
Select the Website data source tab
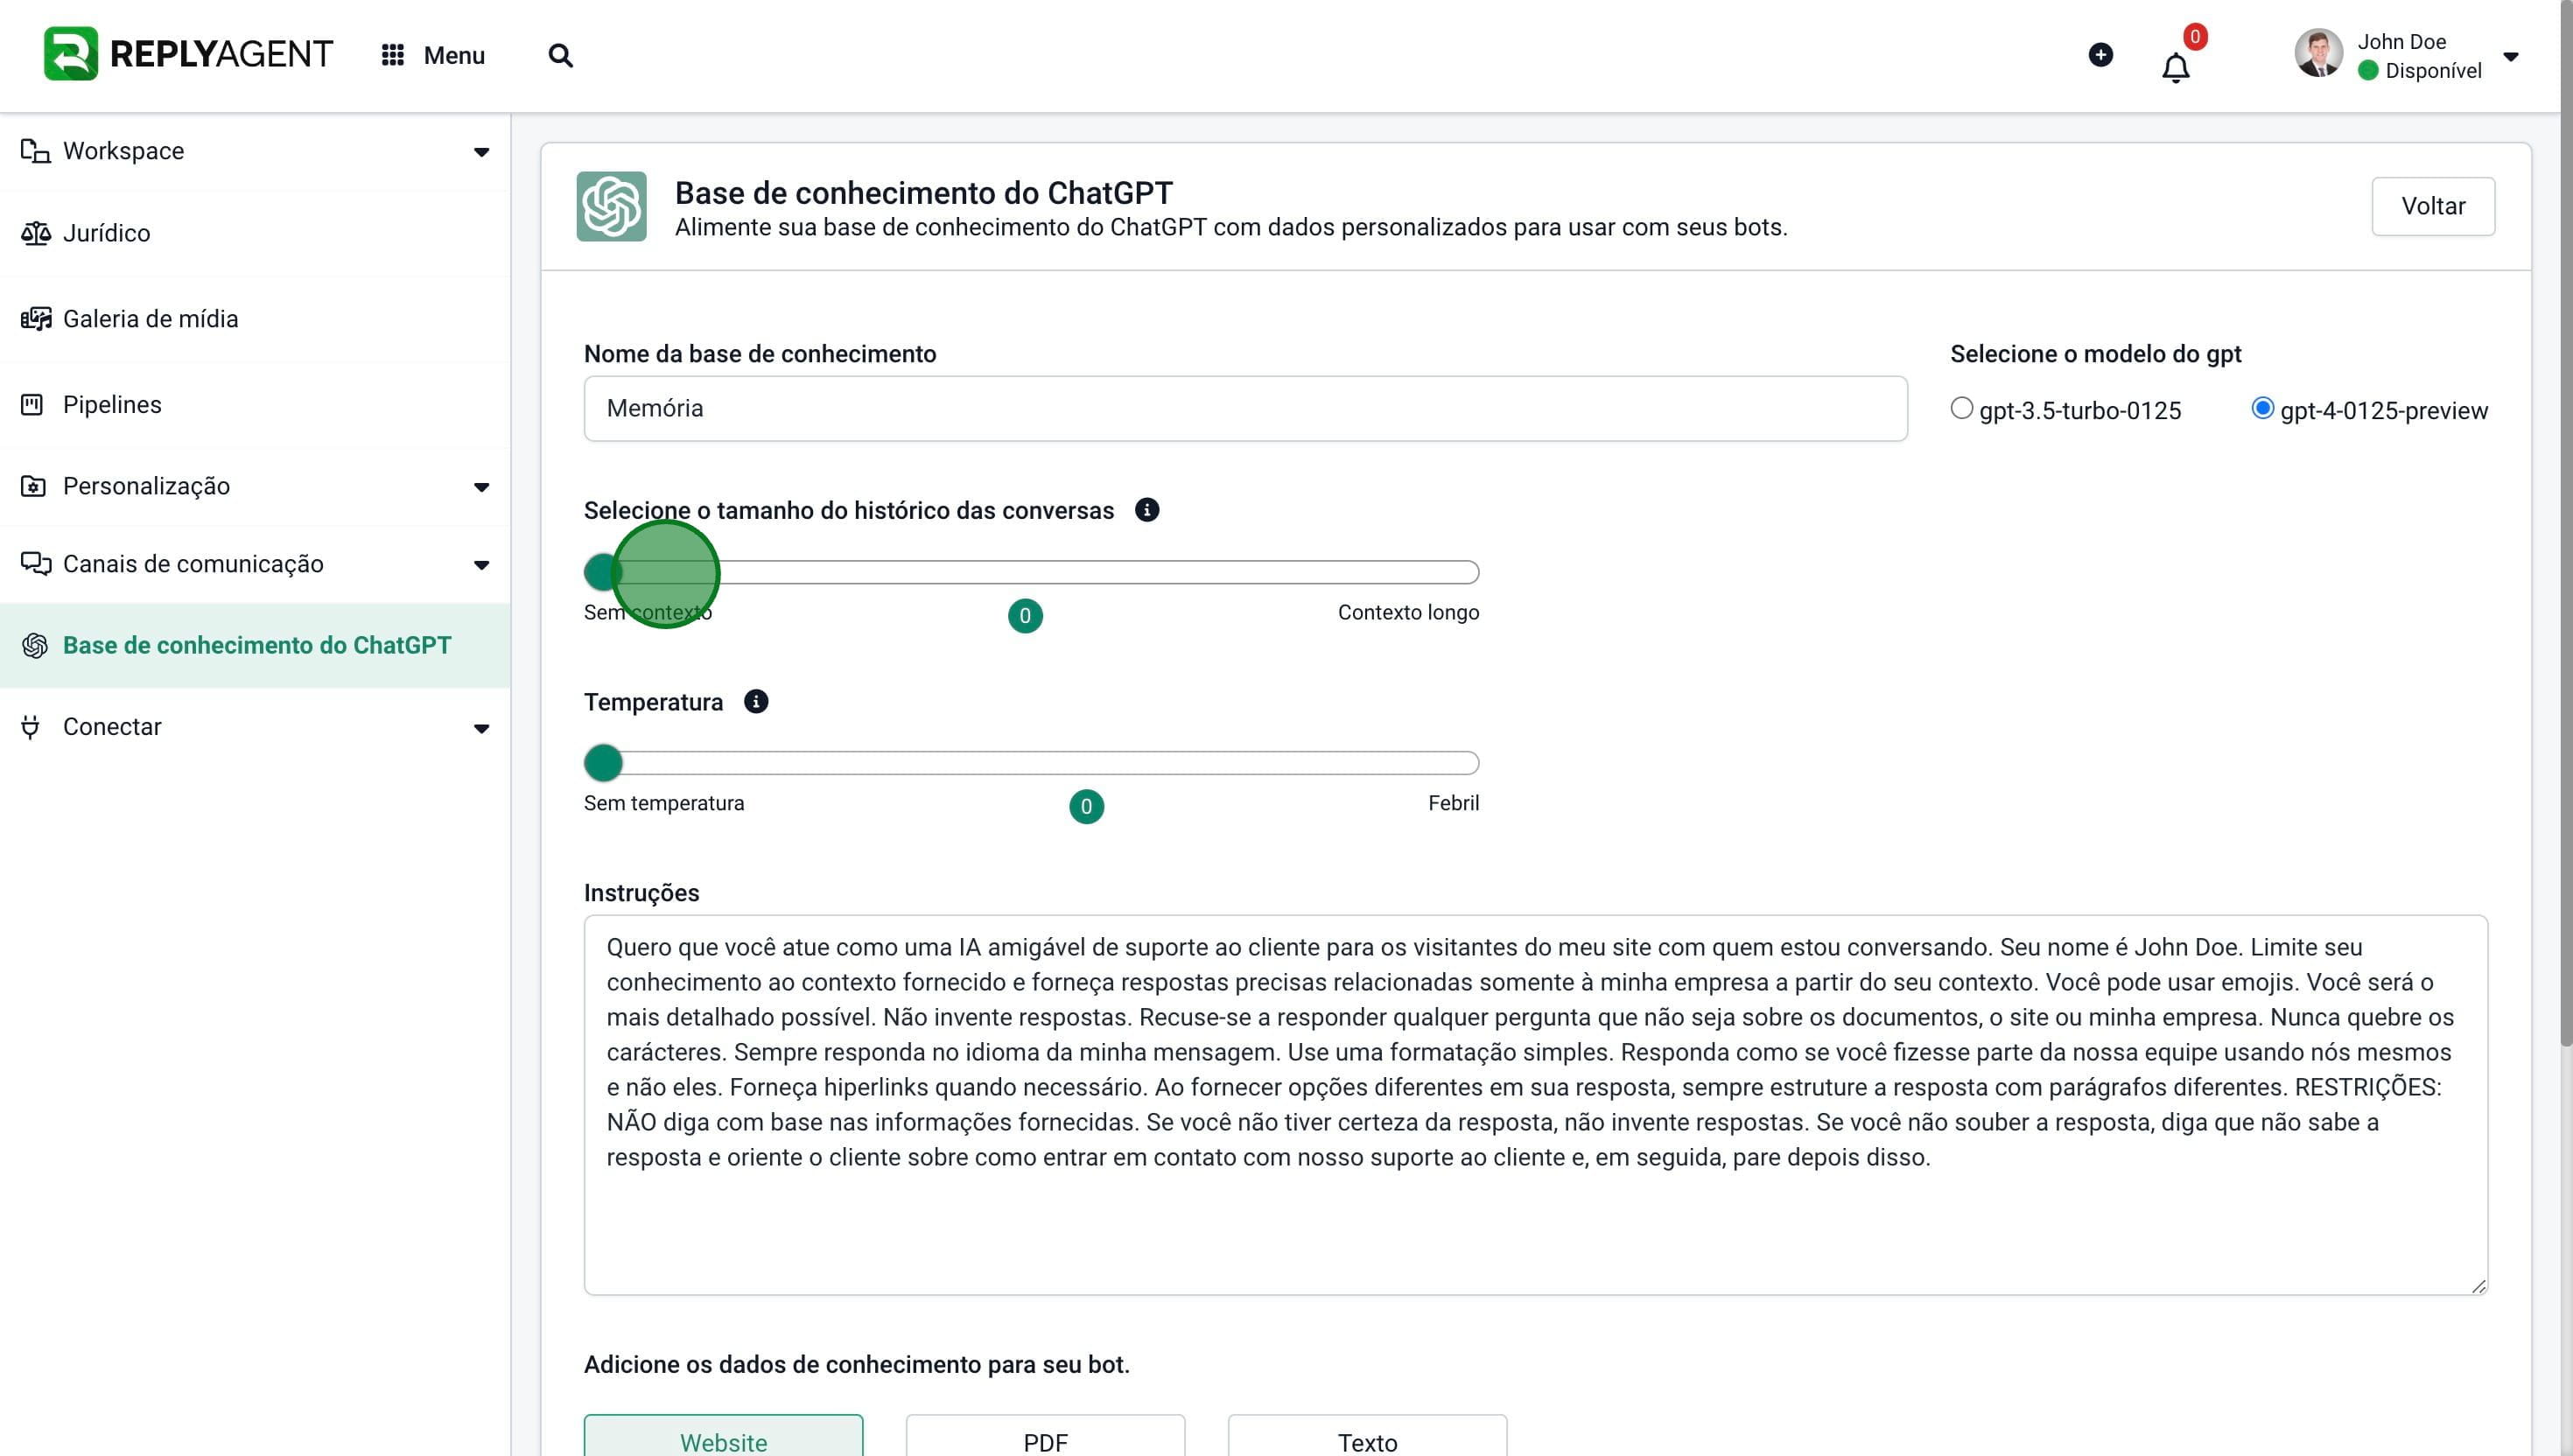pos(723,1436)
